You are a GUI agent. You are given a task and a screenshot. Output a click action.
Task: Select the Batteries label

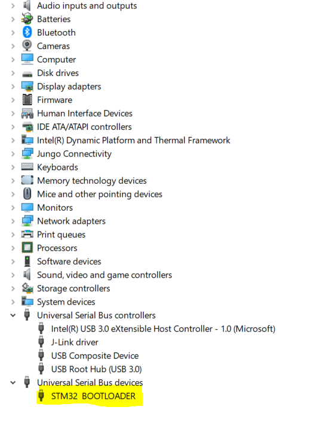tap(54, 19)
